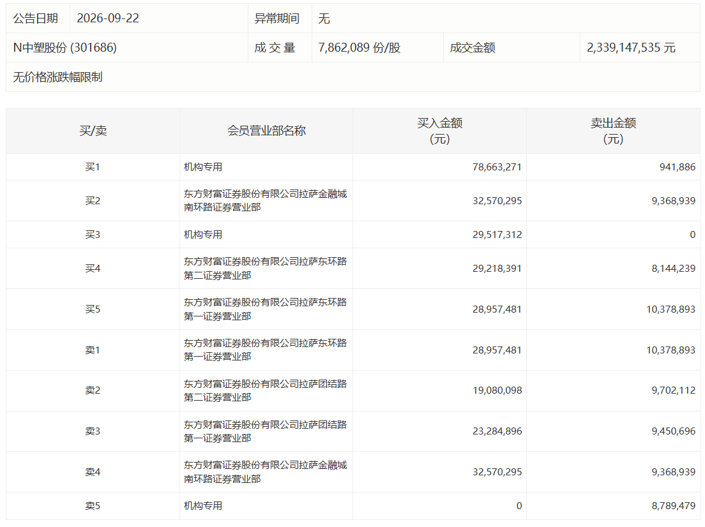Click 拉萨东环路第一证券营业部 name in 买5 row
705x527 pixels.
[x=265, y=309]
